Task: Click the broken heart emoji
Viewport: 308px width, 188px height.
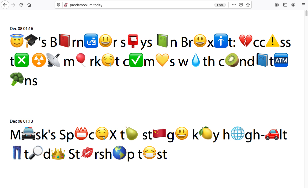Action: pos(246,41)
